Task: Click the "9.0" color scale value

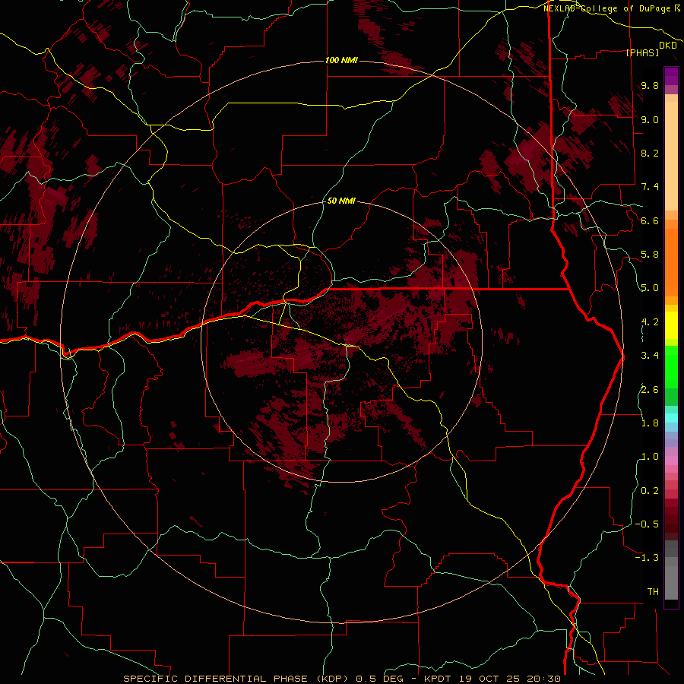Action: click(650, 119)
